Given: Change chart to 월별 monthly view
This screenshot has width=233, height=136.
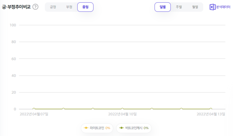Looking at the screenshot, I should pyautogui.click(x=195, y=7).
